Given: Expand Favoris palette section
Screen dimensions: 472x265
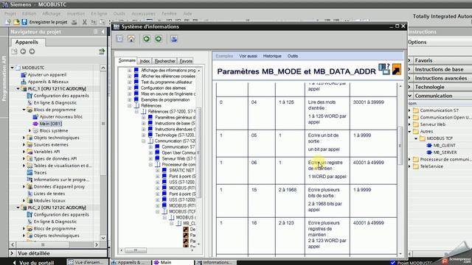Looking at the screenshot, I should point(410,60).
